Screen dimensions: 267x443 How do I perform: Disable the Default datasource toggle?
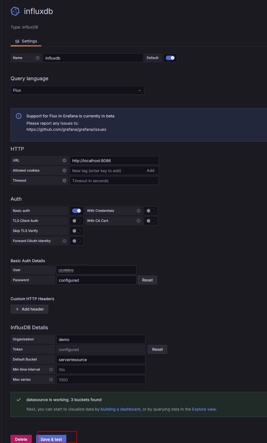pos(170,58)
